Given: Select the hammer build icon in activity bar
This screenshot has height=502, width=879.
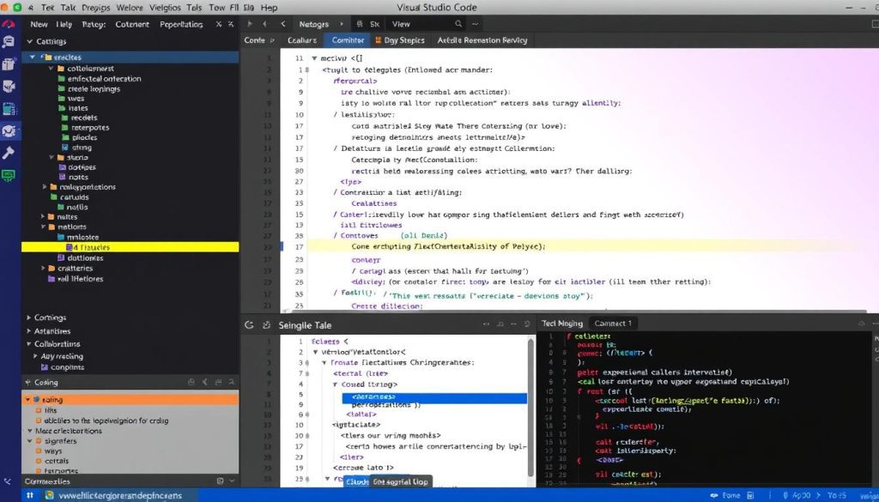Looking at the screenshot, I should click(9, 153).
